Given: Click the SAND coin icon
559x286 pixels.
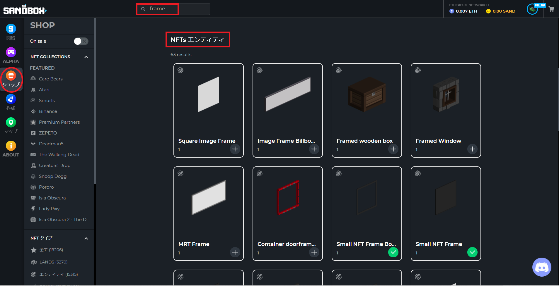Looking at the screenshot, I should pyautogui.click(x=488, y=11).
